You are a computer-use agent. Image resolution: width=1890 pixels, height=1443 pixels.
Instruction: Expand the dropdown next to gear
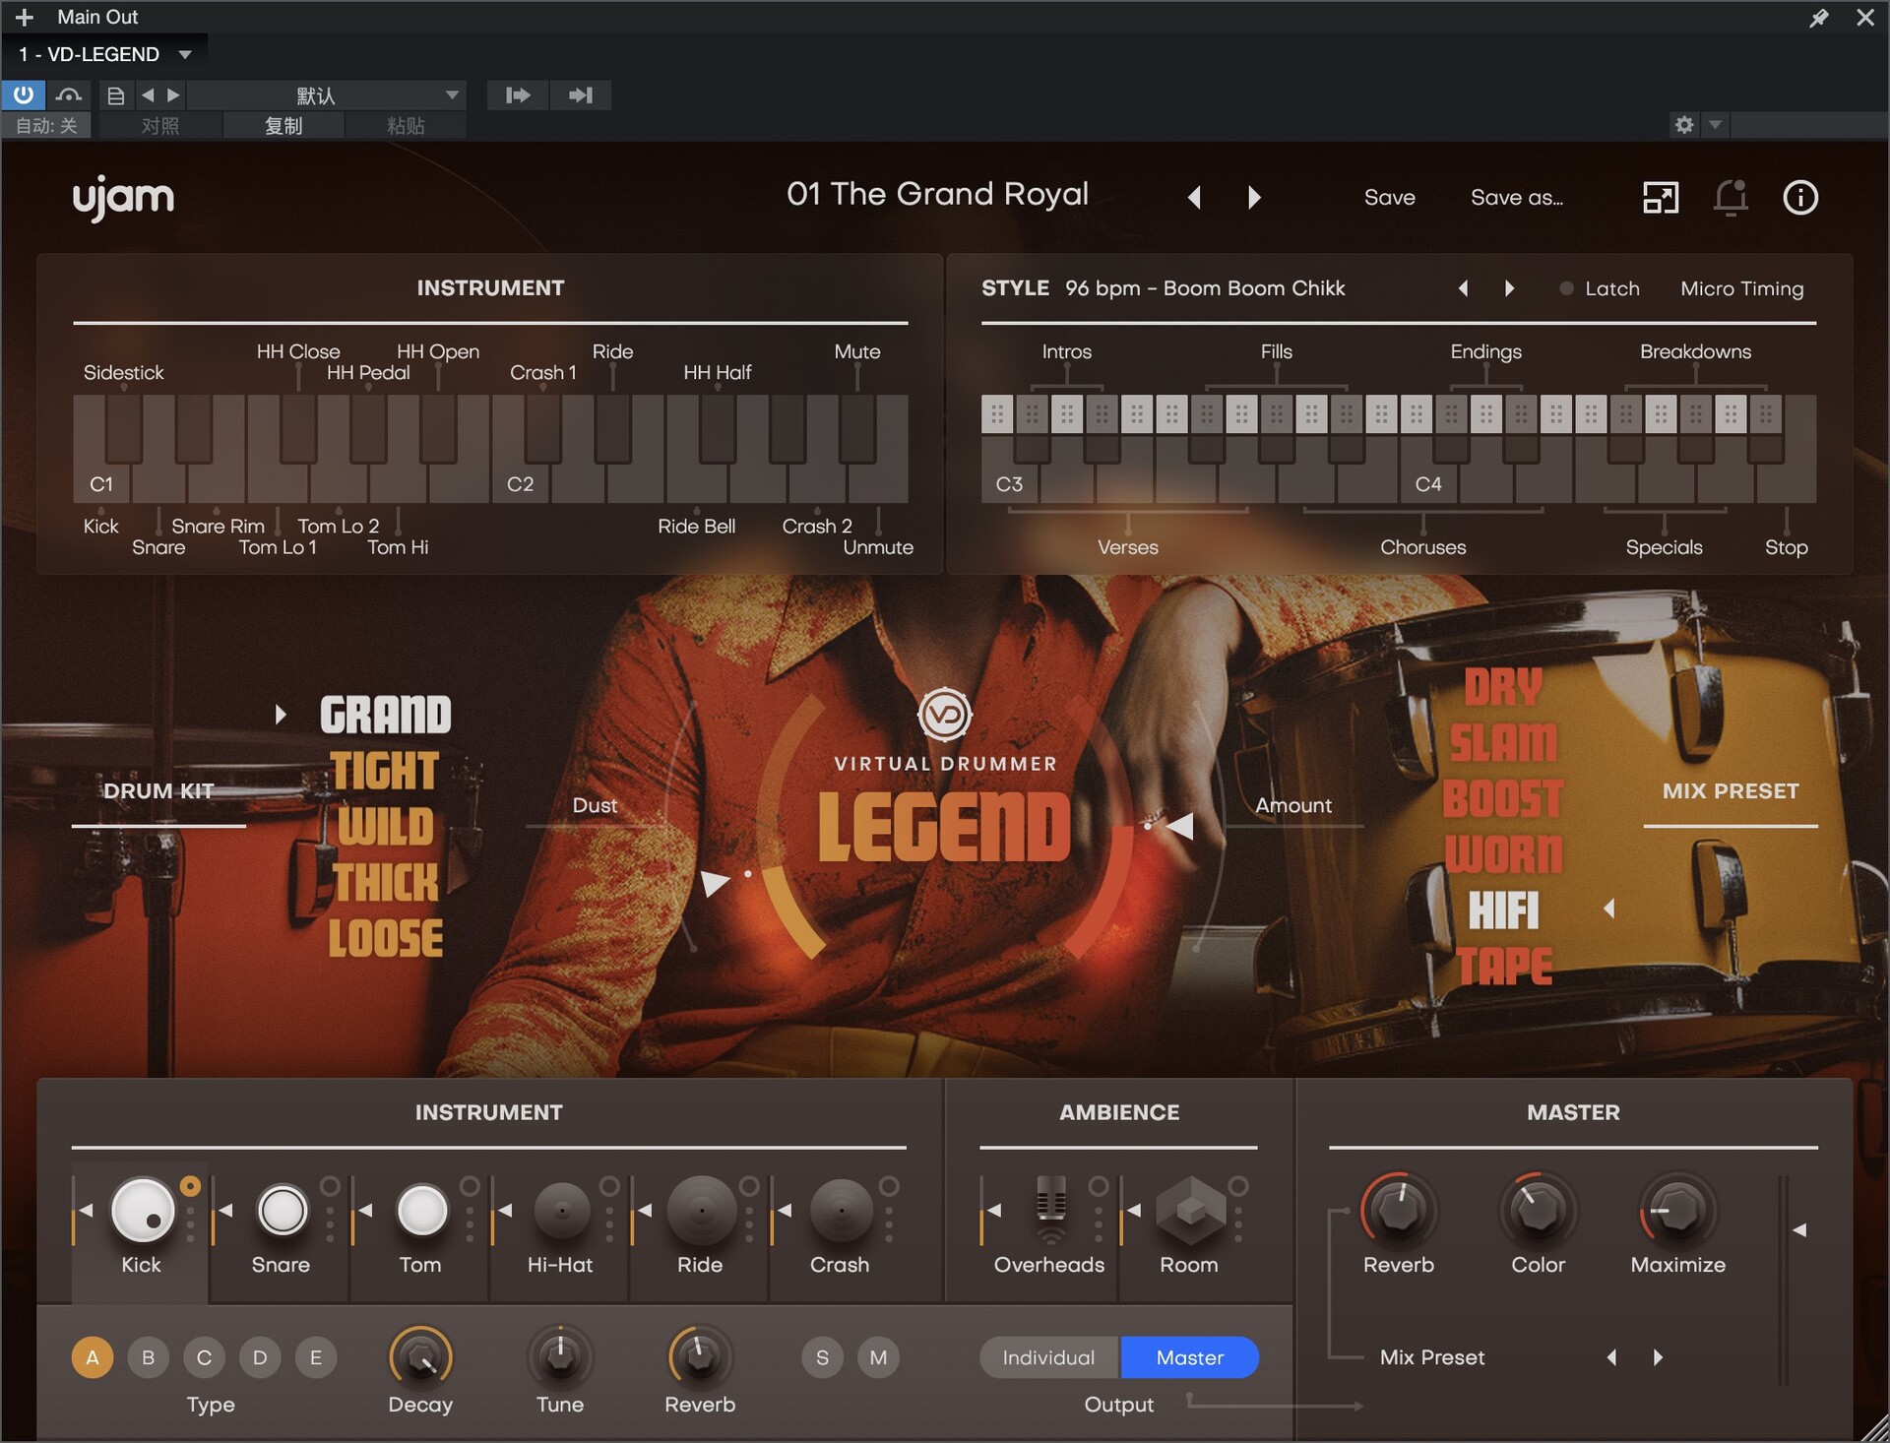tap(1715, 125)
